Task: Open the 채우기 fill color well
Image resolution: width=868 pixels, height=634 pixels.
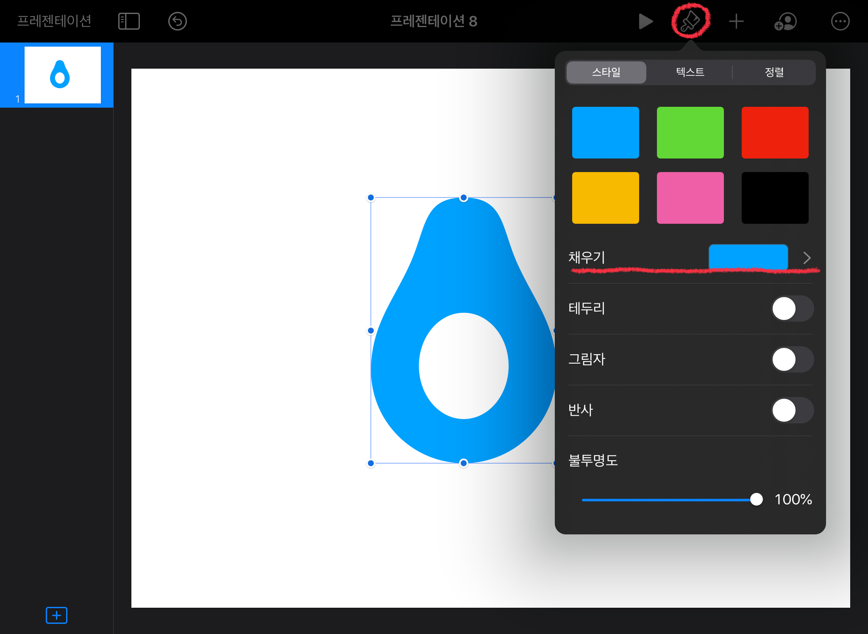Action: [x=748, y=257]
